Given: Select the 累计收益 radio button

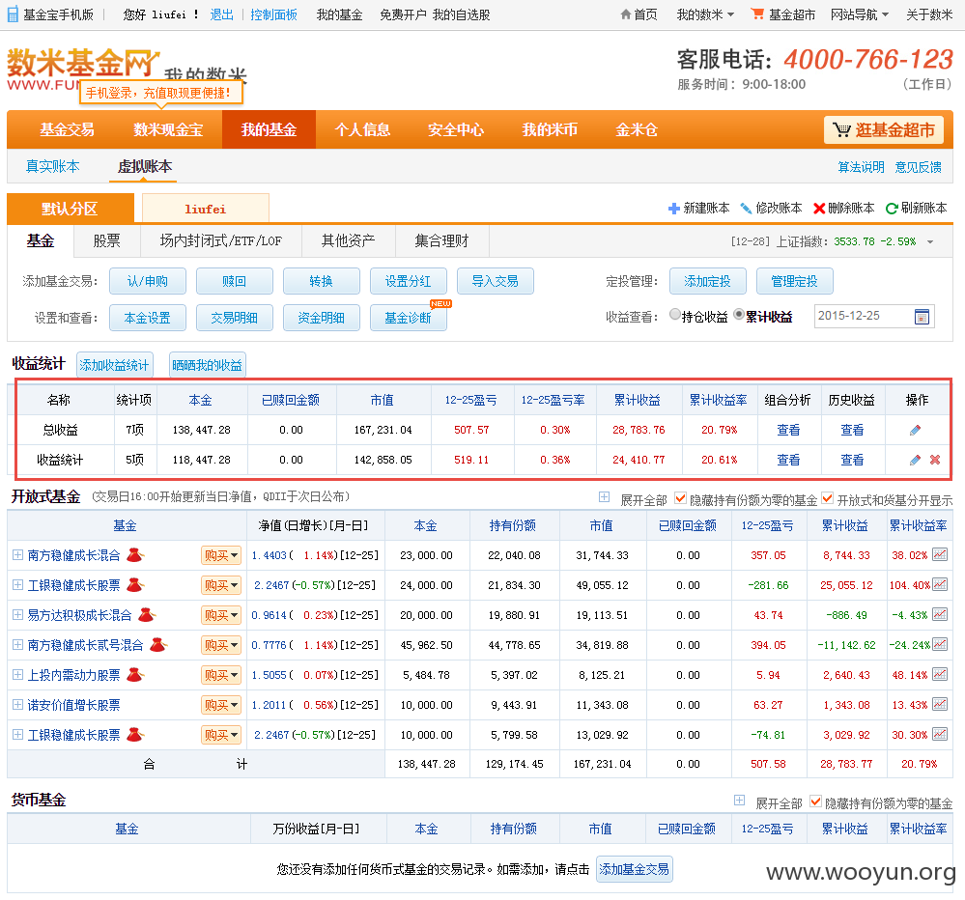Looking at the screenshot, I should pyautogui.click(x=739, y=315).
